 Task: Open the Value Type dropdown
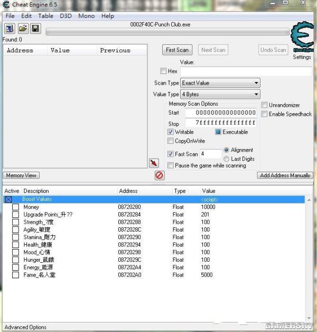click(220, 94)
